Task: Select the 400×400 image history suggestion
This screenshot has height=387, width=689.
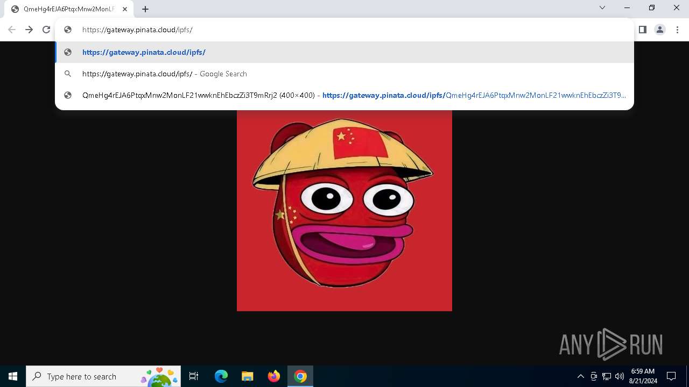Action: click(344, 95)
